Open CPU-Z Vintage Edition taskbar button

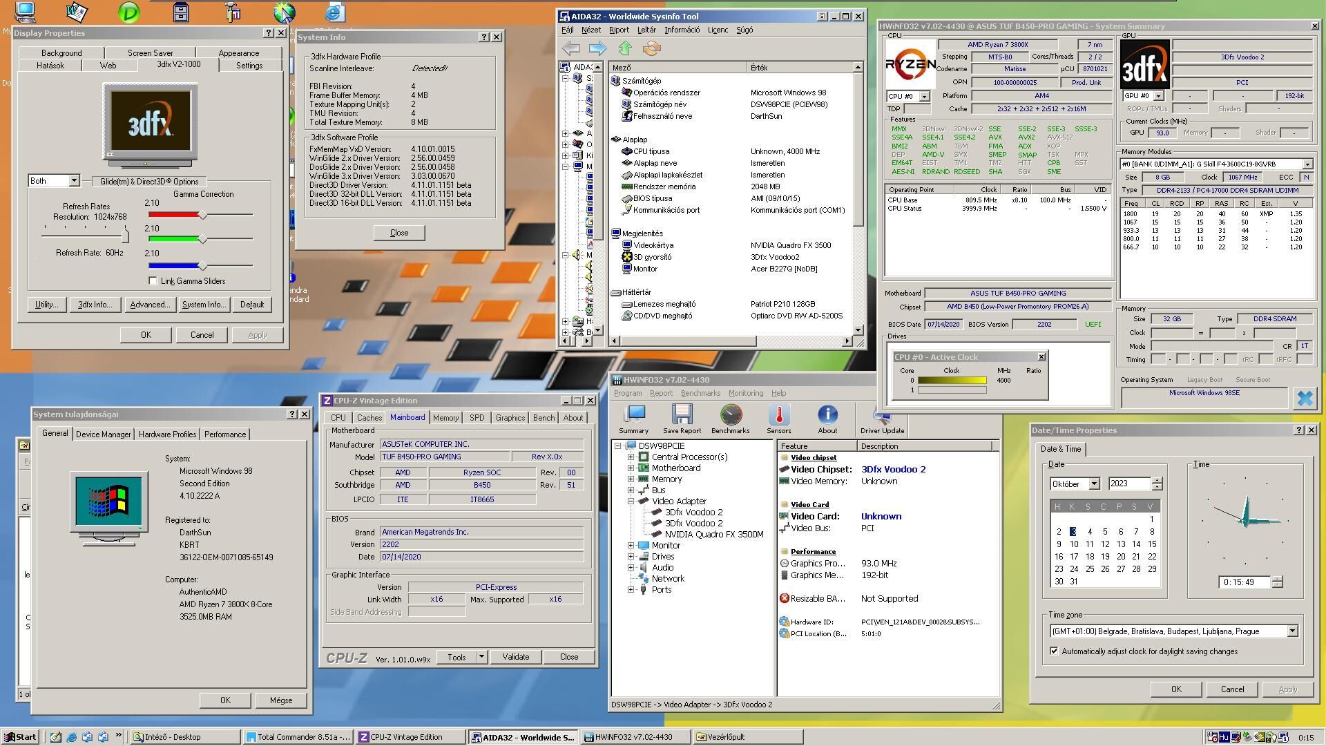[x=410, y=737]
